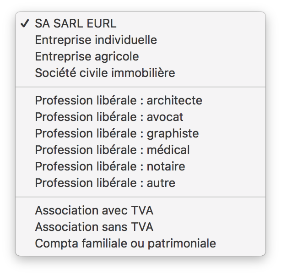
Task: Choose the notaire liberal profession entry
Action: point(140,166)
